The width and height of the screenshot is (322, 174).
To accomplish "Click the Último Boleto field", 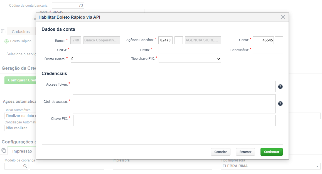I will coord(95,59).
